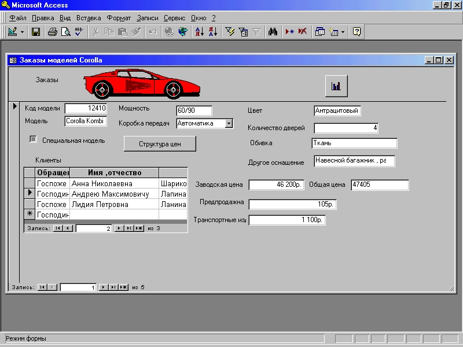This screenshot has width=463, height=347.
Task: Go to last order record in main navigator
Action: click(x=113, y=287)
